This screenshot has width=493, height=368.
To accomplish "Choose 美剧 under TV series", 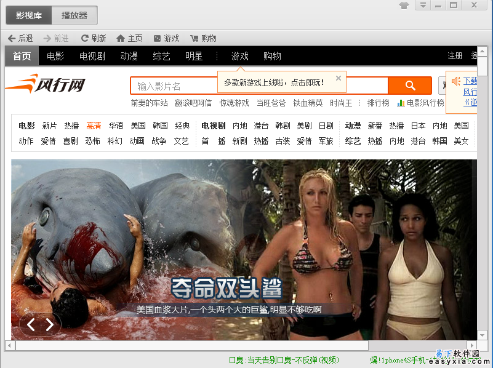I will 304,126.
